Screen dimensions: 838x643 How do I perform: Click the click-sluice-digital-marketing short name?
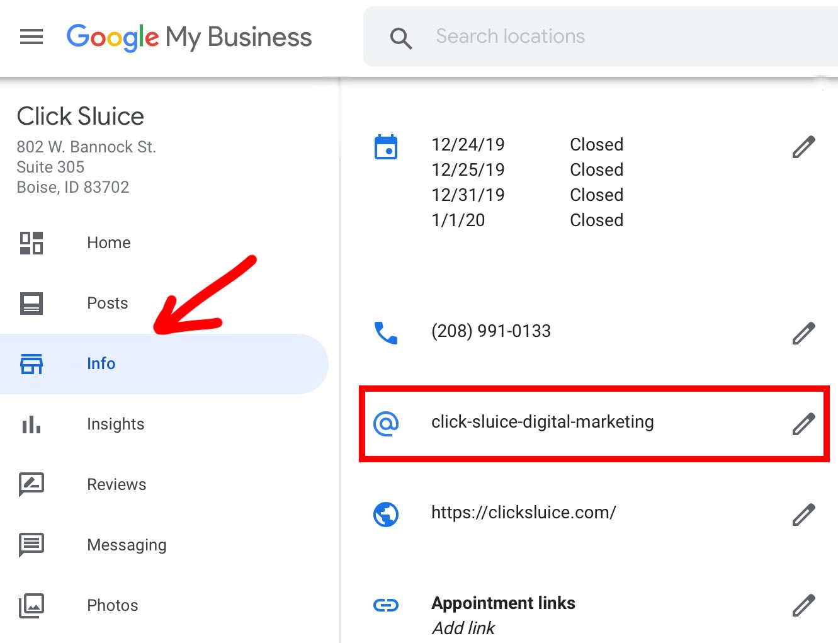pyautogui.click(x=542, y=422)
